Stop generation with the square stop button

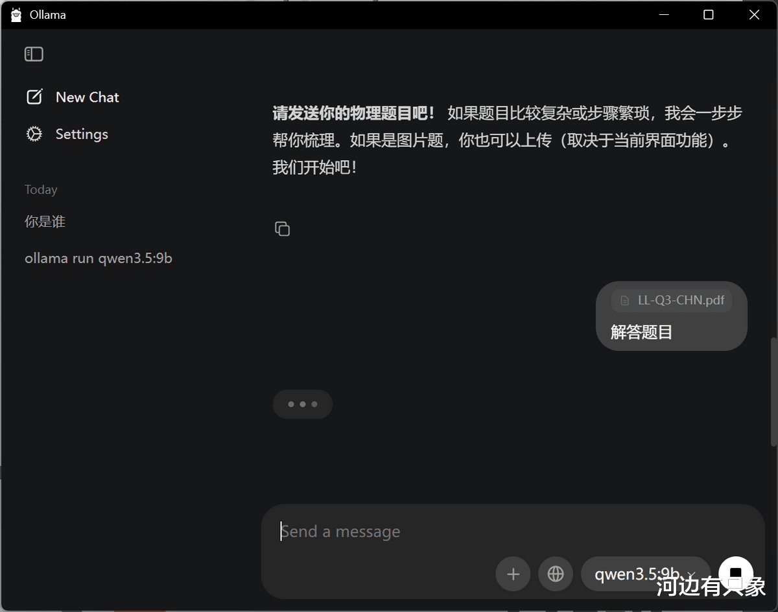(736, 574)
